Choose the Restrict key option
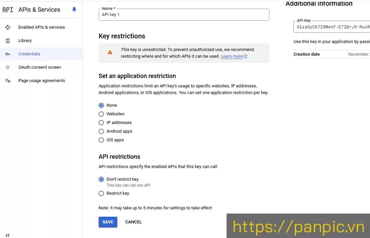The image size is (370, 238). (101, 193)
